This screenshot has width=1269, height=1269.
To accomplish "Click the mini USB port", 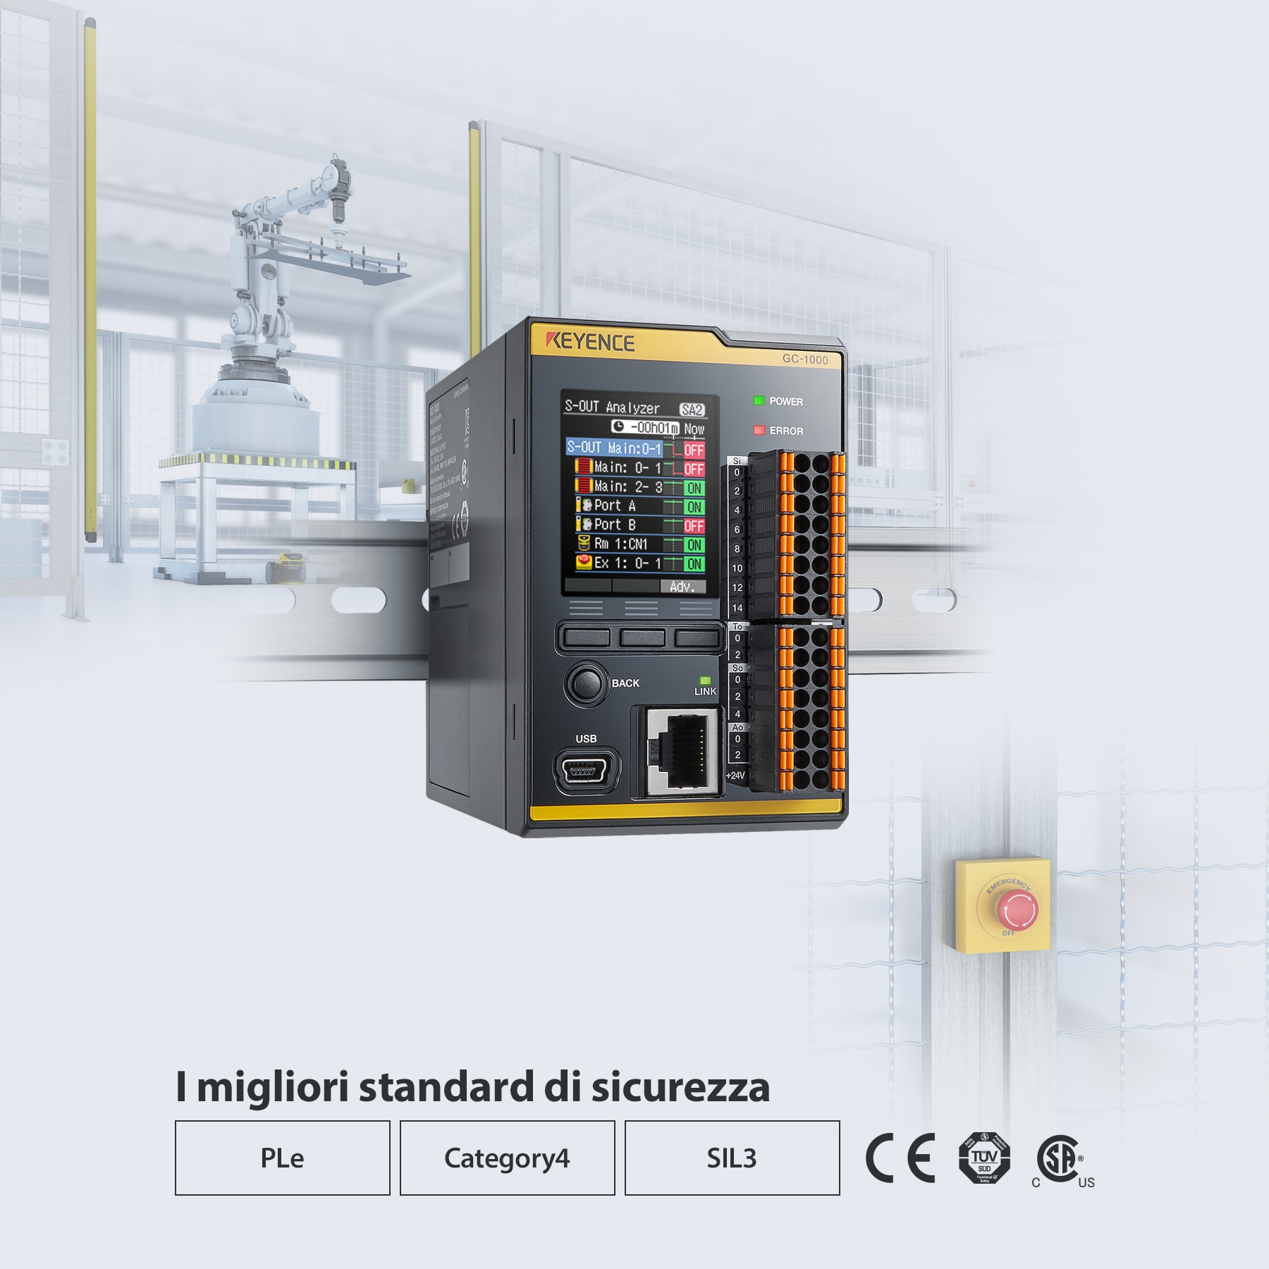I will (x=586, y=771).
